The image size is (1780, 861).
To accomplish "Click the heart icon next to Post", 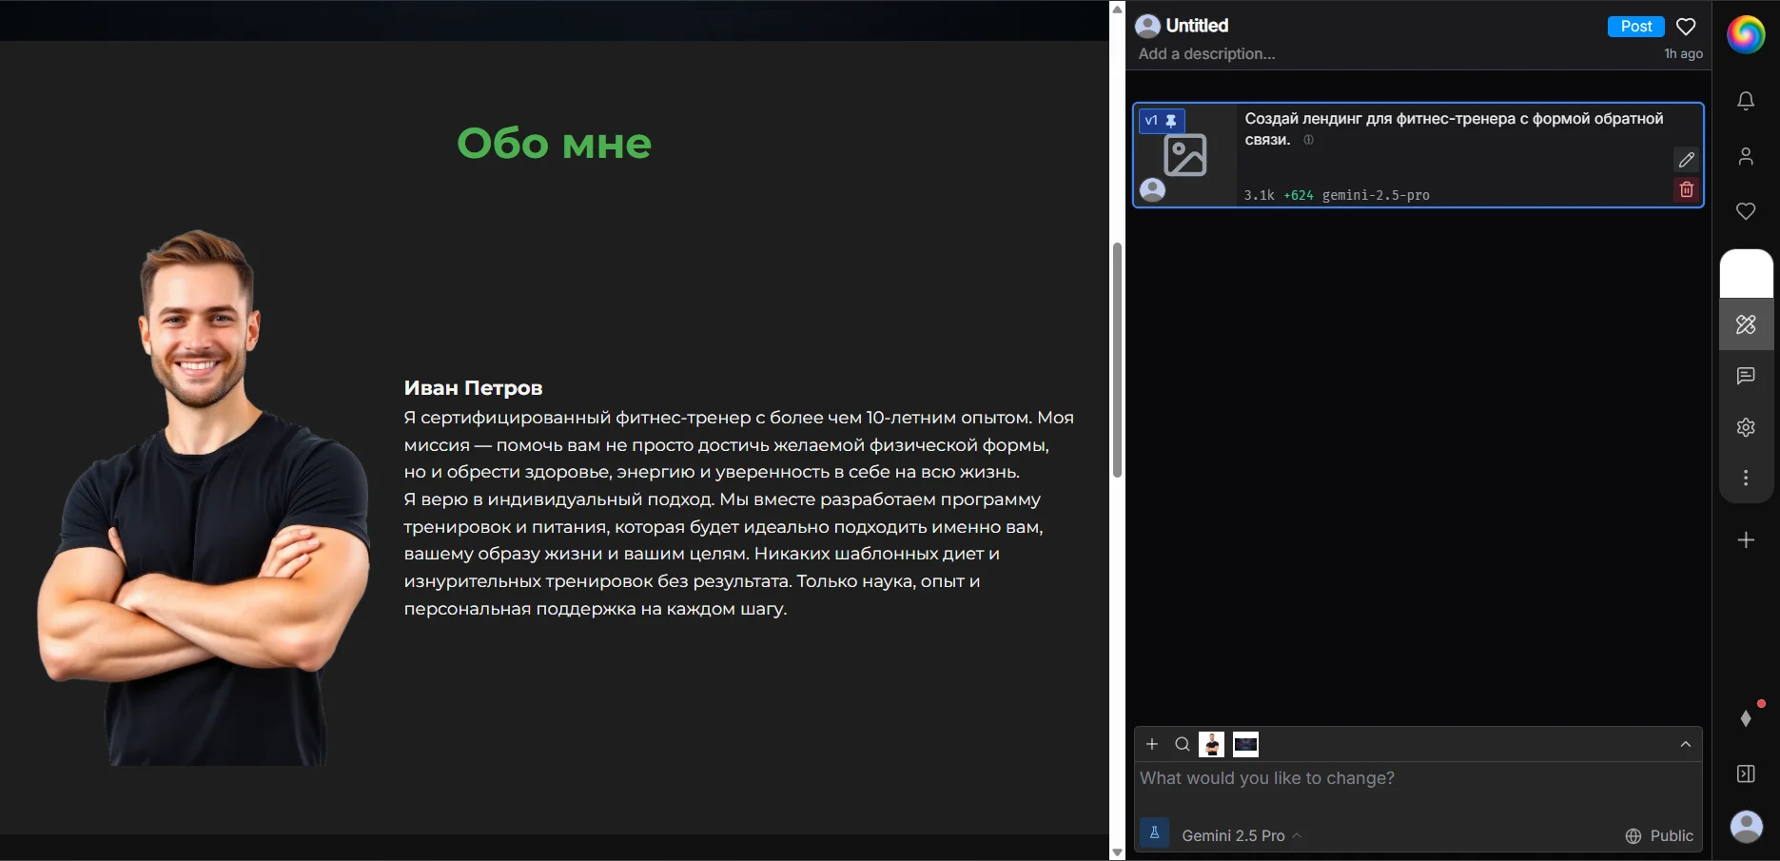I will 1685,26.
